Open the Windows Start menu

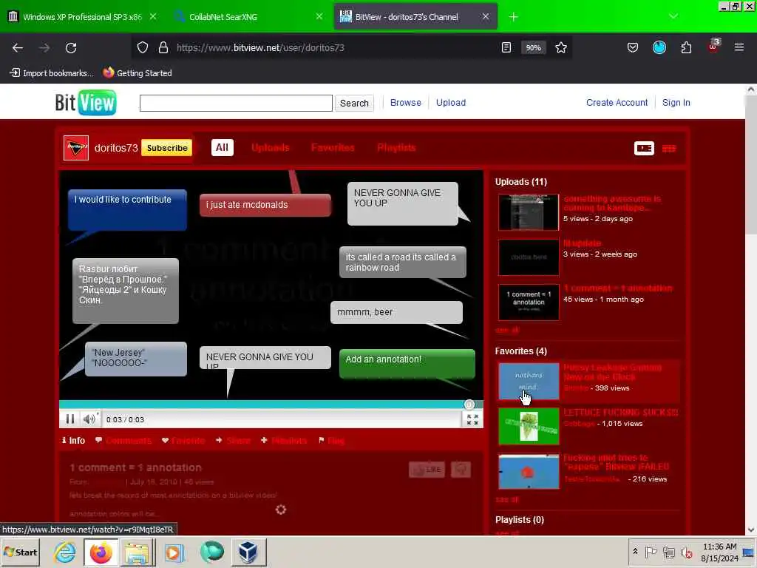(x=20, y=552)
